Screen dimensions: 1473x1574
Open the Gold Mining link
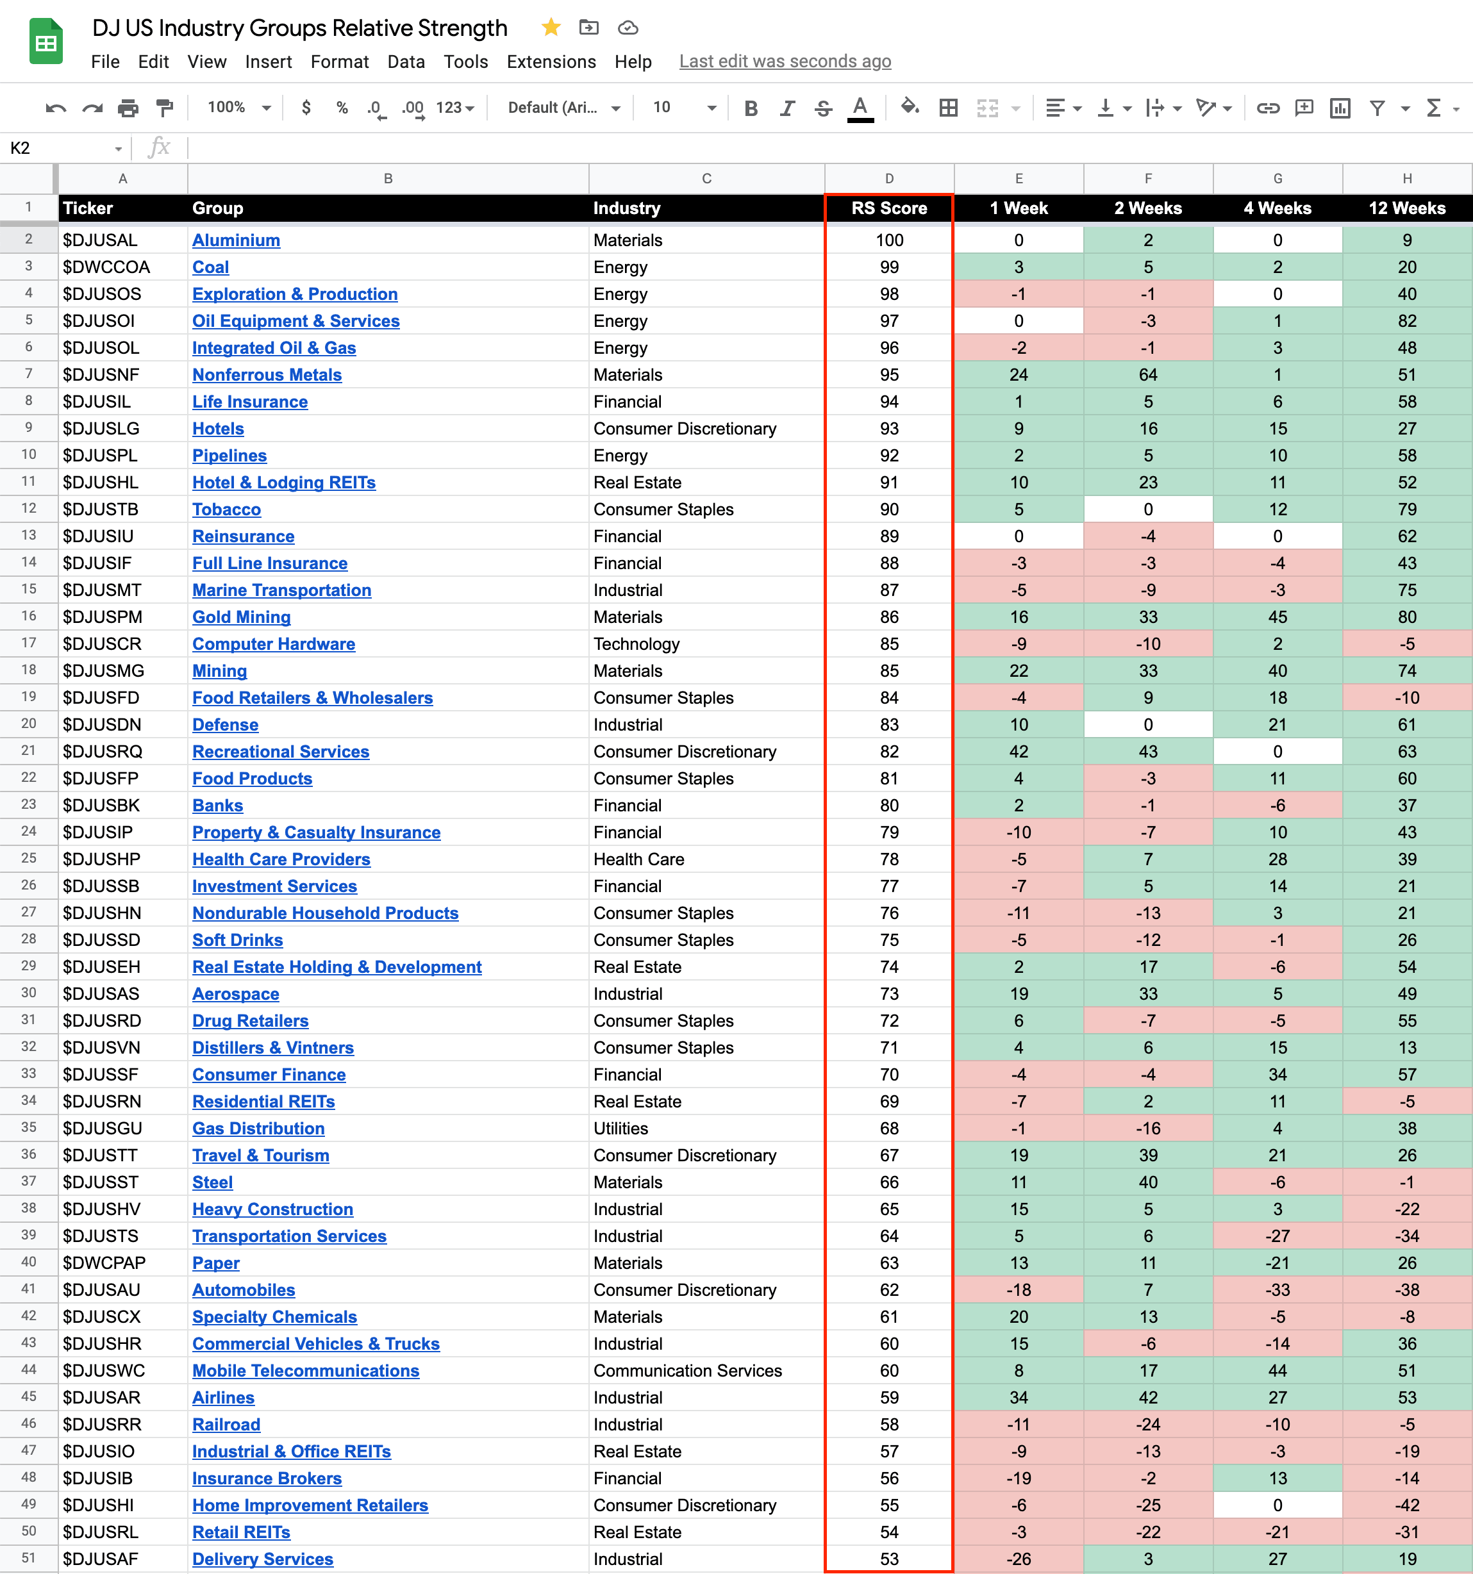(242, 617)
